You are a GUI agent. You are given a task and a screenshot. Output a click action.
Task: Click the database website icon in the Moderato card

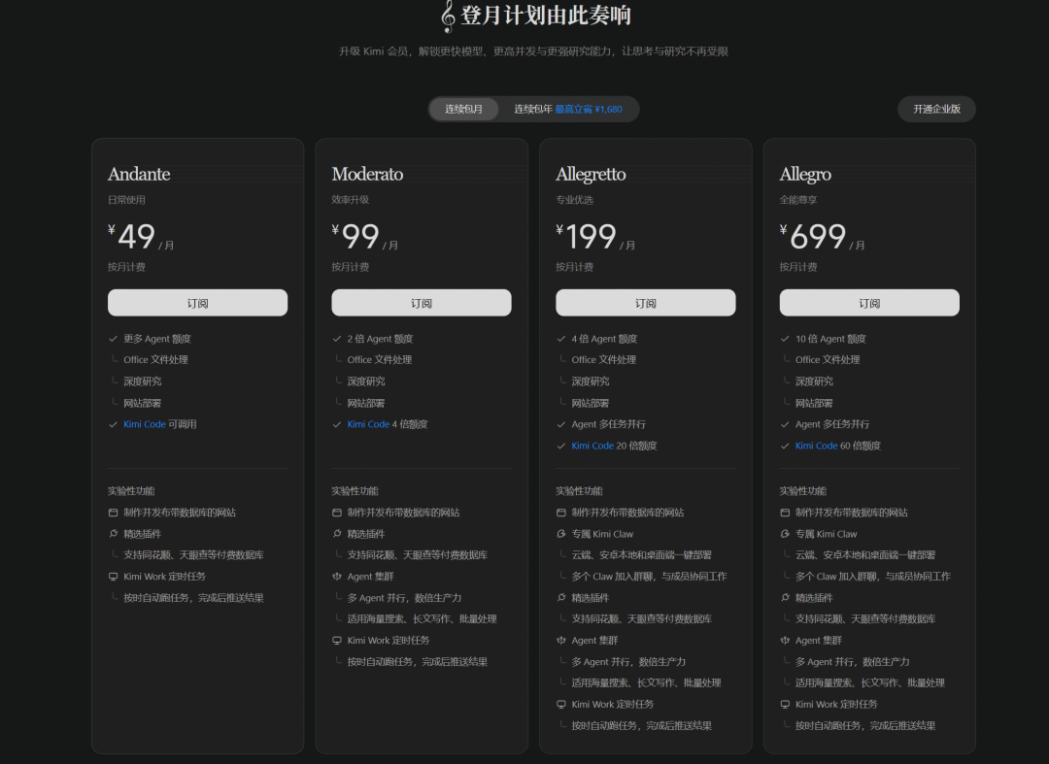point(337,513)
